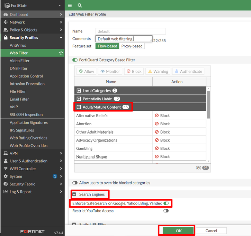The width and height of the screenshot is (251, 236).
Task: Click the Name field showing default
Action: [131, 31]
